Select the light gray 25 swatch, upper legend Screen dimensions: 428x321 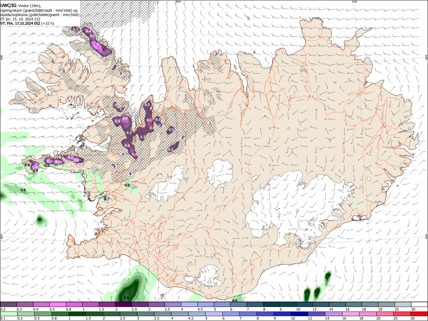click(x=403, y=304)
